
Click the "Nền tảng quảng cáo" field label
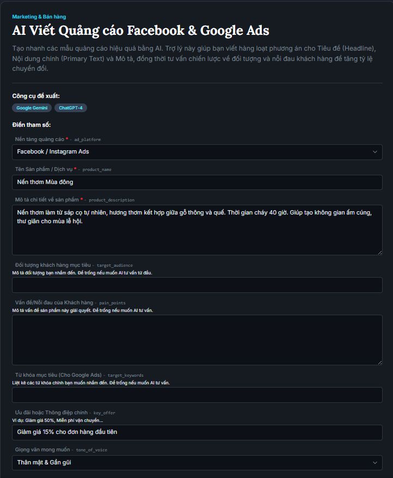40,139
